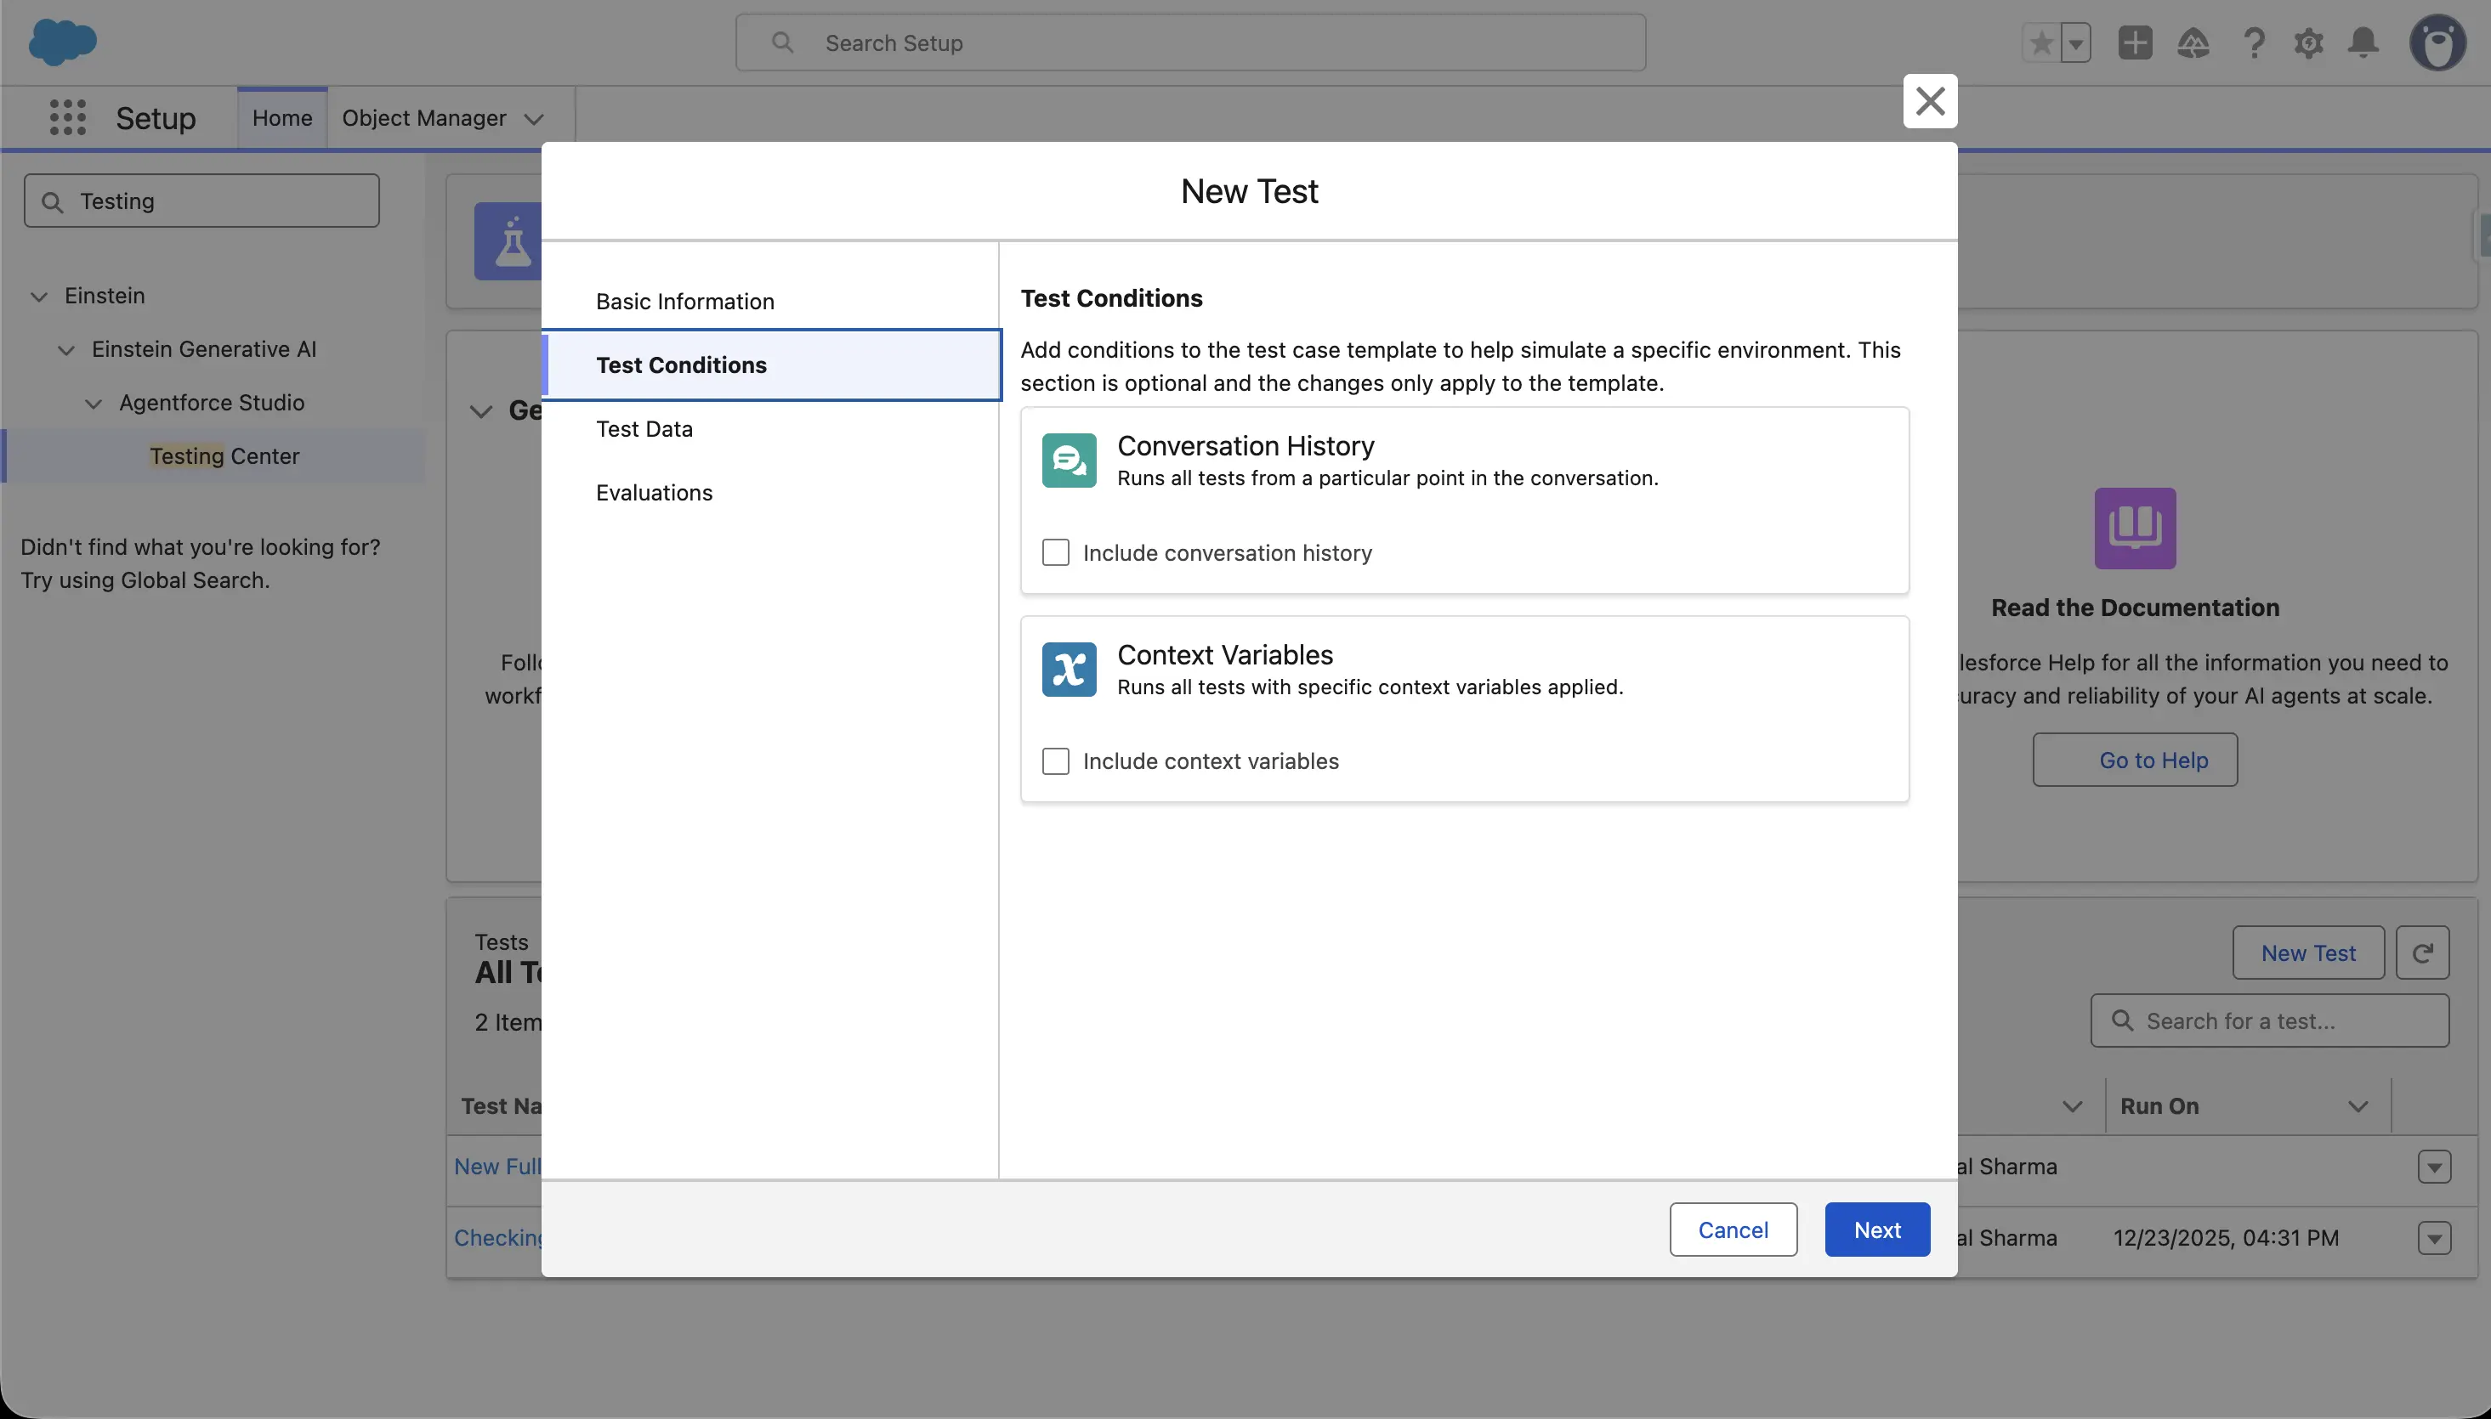Open the Trailhead guidance icon
Screen dimensions: 2491x1419
(2193, 42)
